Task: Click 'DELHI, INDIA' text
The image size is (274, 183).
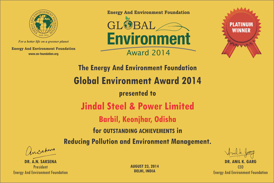Action: click(x=145, y=171)
